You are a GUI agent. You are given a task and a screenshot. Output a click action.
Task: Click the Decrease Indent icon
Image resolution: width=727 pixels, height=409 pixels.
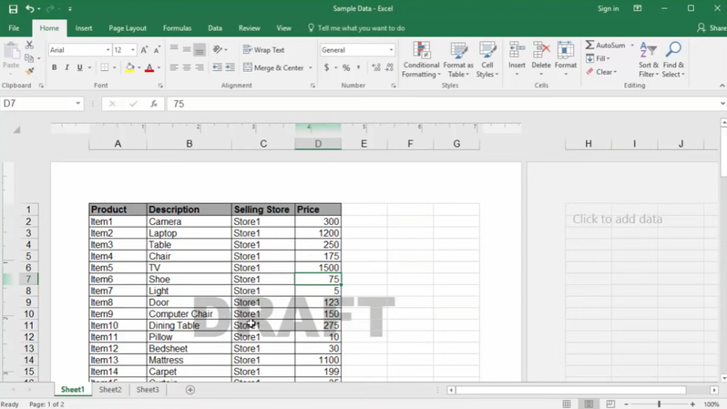[x=217, y=67]
